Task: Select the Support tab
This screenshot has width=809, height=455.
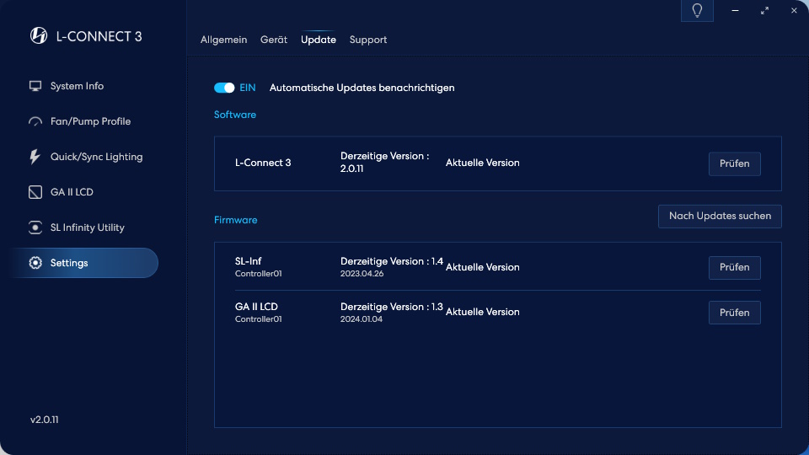Action: [x=368, y=40]
